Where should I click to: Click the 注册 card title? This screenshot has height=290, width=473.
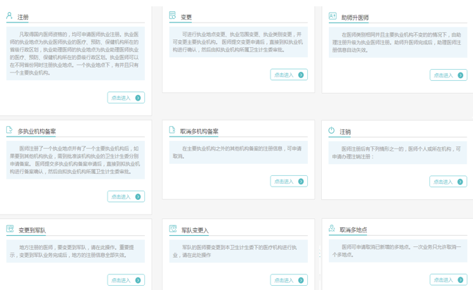coord(23,17)
